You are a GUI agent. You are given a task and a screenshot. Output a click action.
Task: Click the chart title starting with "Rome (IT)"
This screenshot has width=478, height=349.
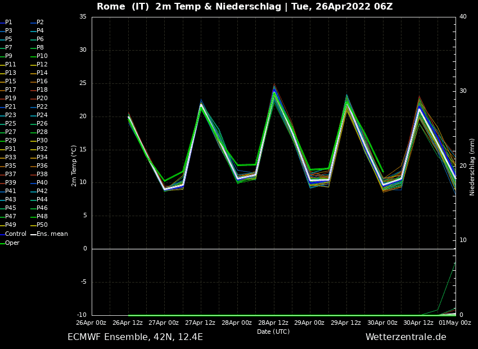(245, 6)
